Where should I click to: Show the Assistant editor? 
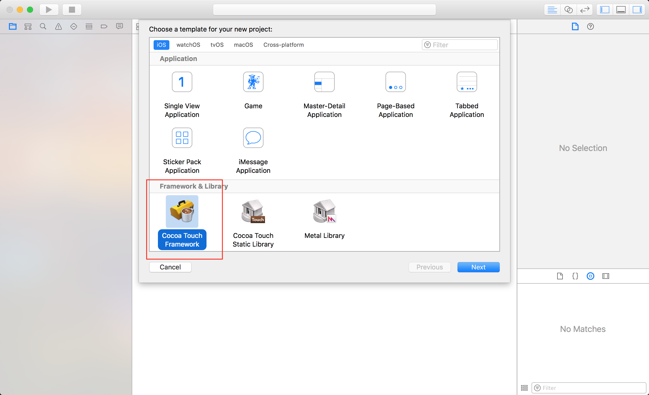[568, 10]
